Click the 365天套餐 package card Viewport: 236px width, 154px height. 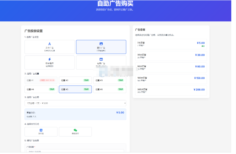[x=171, y=91]
